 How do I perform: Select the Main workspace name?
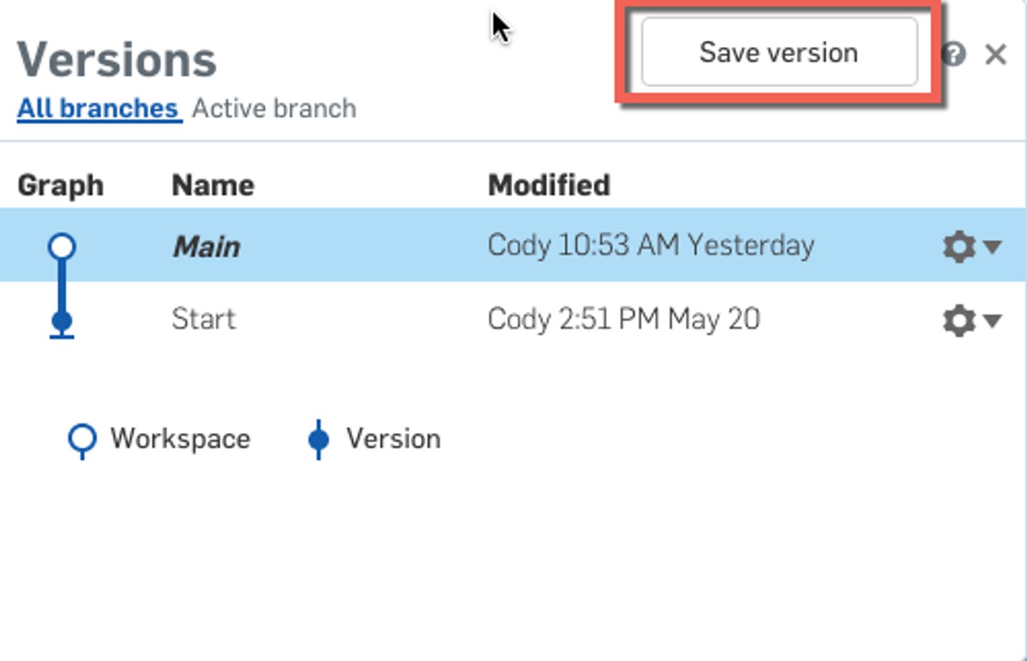(x=207, y=247)
